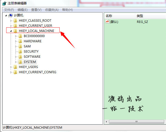Click the Registry Editor title bar icon
This screenshot has width=166, height=132.
pos(4,3)
